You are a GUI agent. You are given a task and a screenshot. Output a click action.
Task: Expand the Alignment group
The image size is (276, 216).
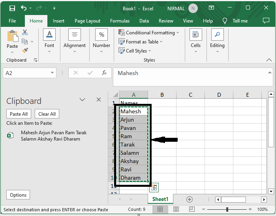75,41
